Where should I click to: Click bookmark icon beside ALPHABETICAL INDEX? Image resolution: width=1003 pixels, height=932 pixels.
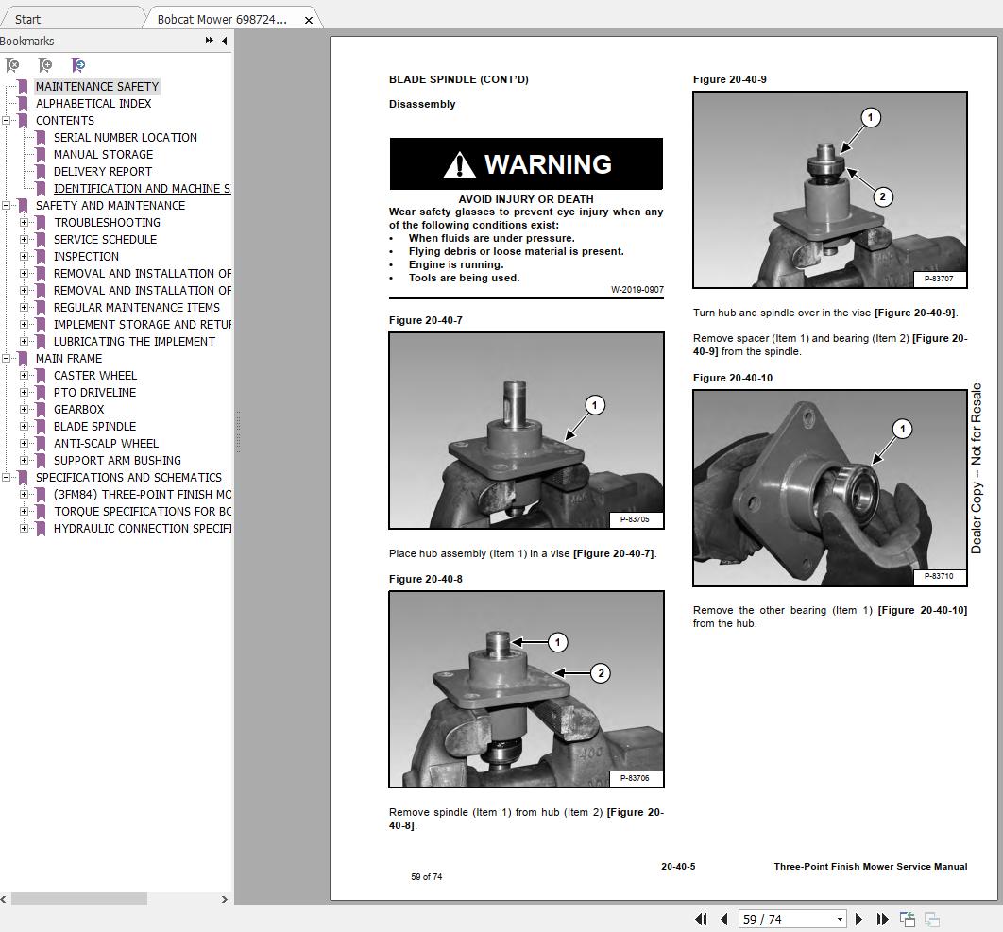pos(23,104)
